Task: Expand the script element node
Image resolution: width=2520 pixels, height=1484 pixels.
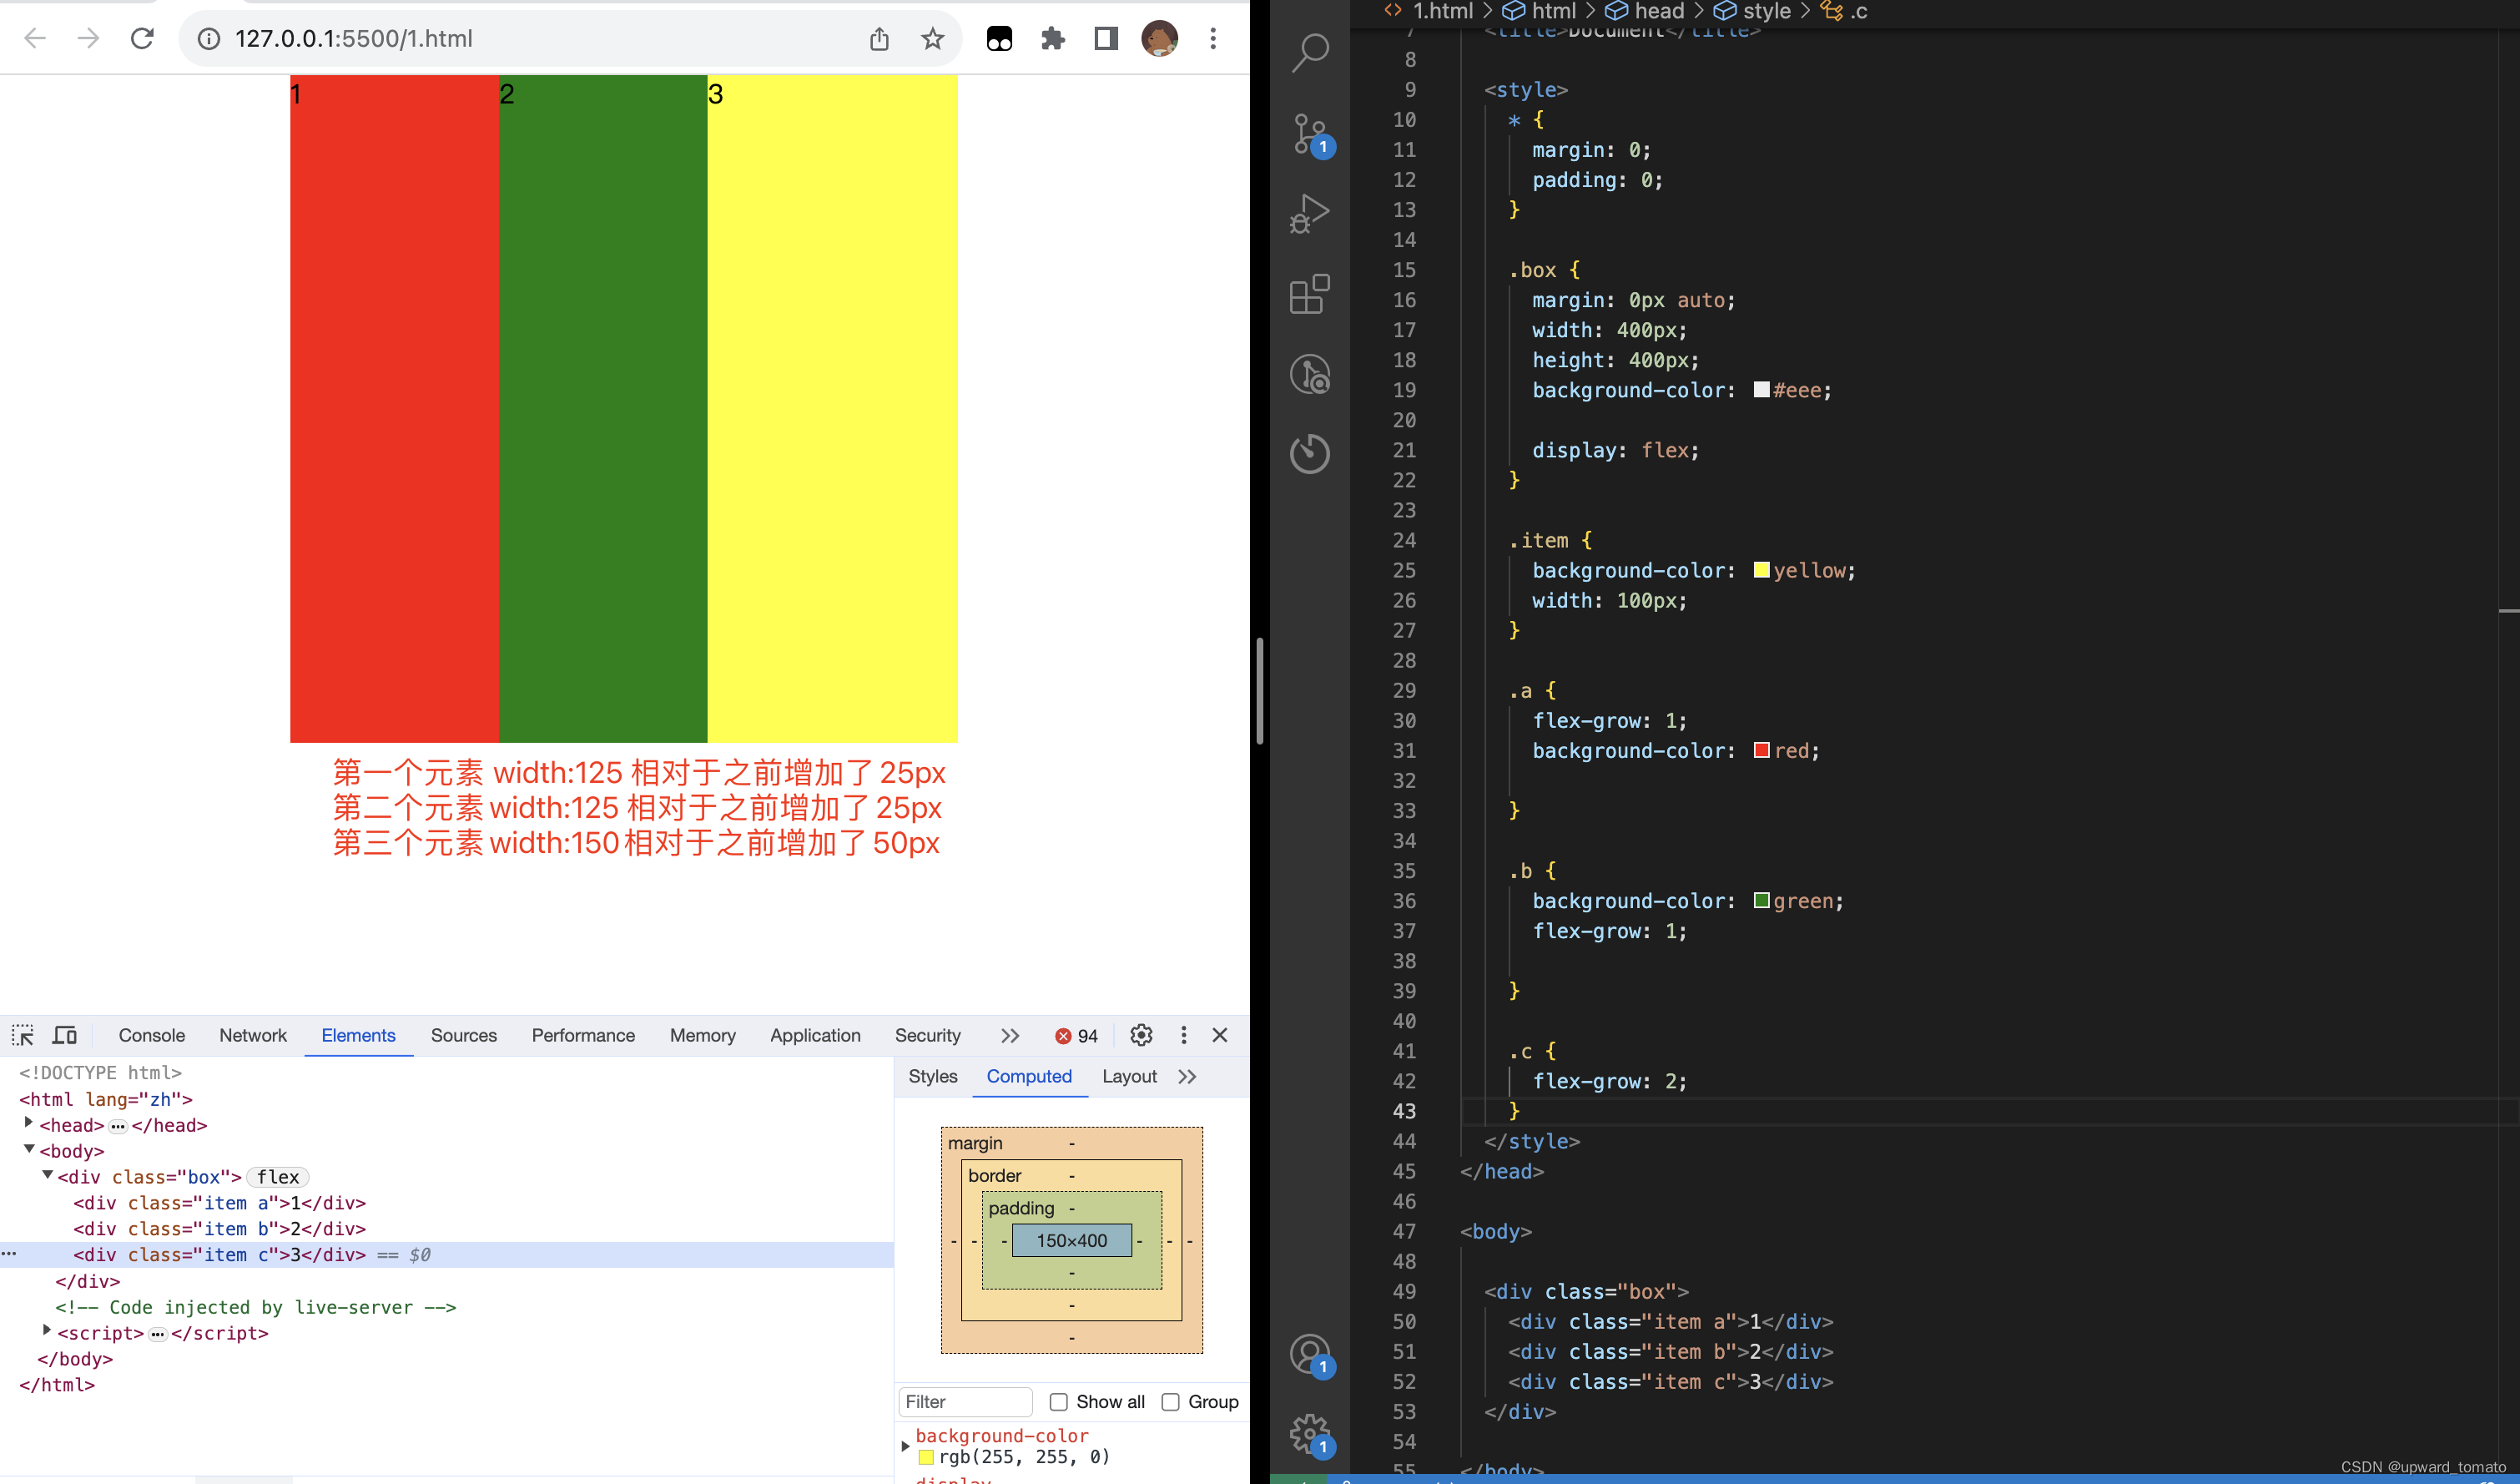Action: pyautogui.click(x=47, y=1331)
